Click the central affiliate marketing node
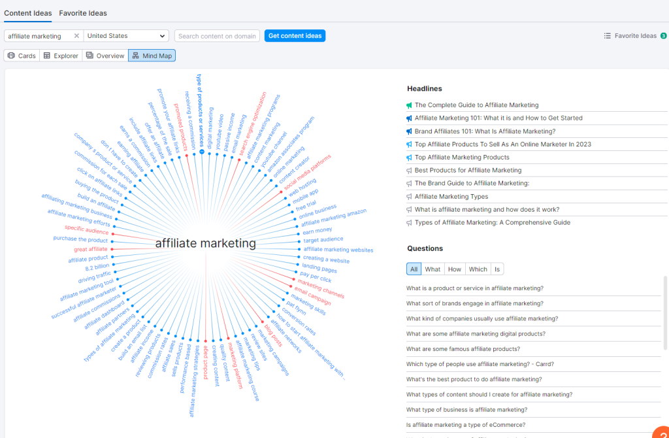The height and width of the screenshot is (438, 669). tap(206, 243)
